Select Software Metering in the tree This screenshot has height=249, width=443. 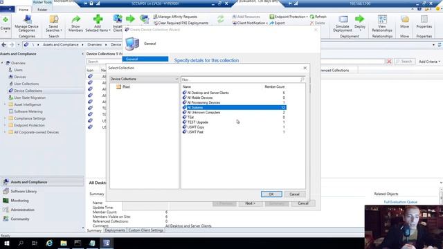[28, 111]
